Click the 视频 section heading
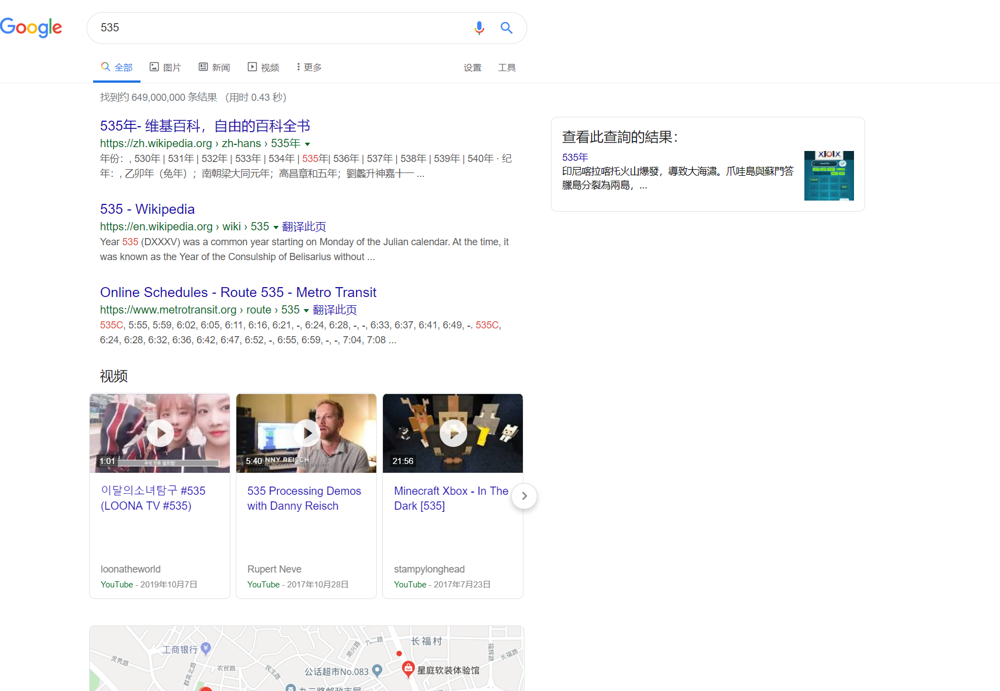The height and width of the screenshot is (691, 1000). 114,376
